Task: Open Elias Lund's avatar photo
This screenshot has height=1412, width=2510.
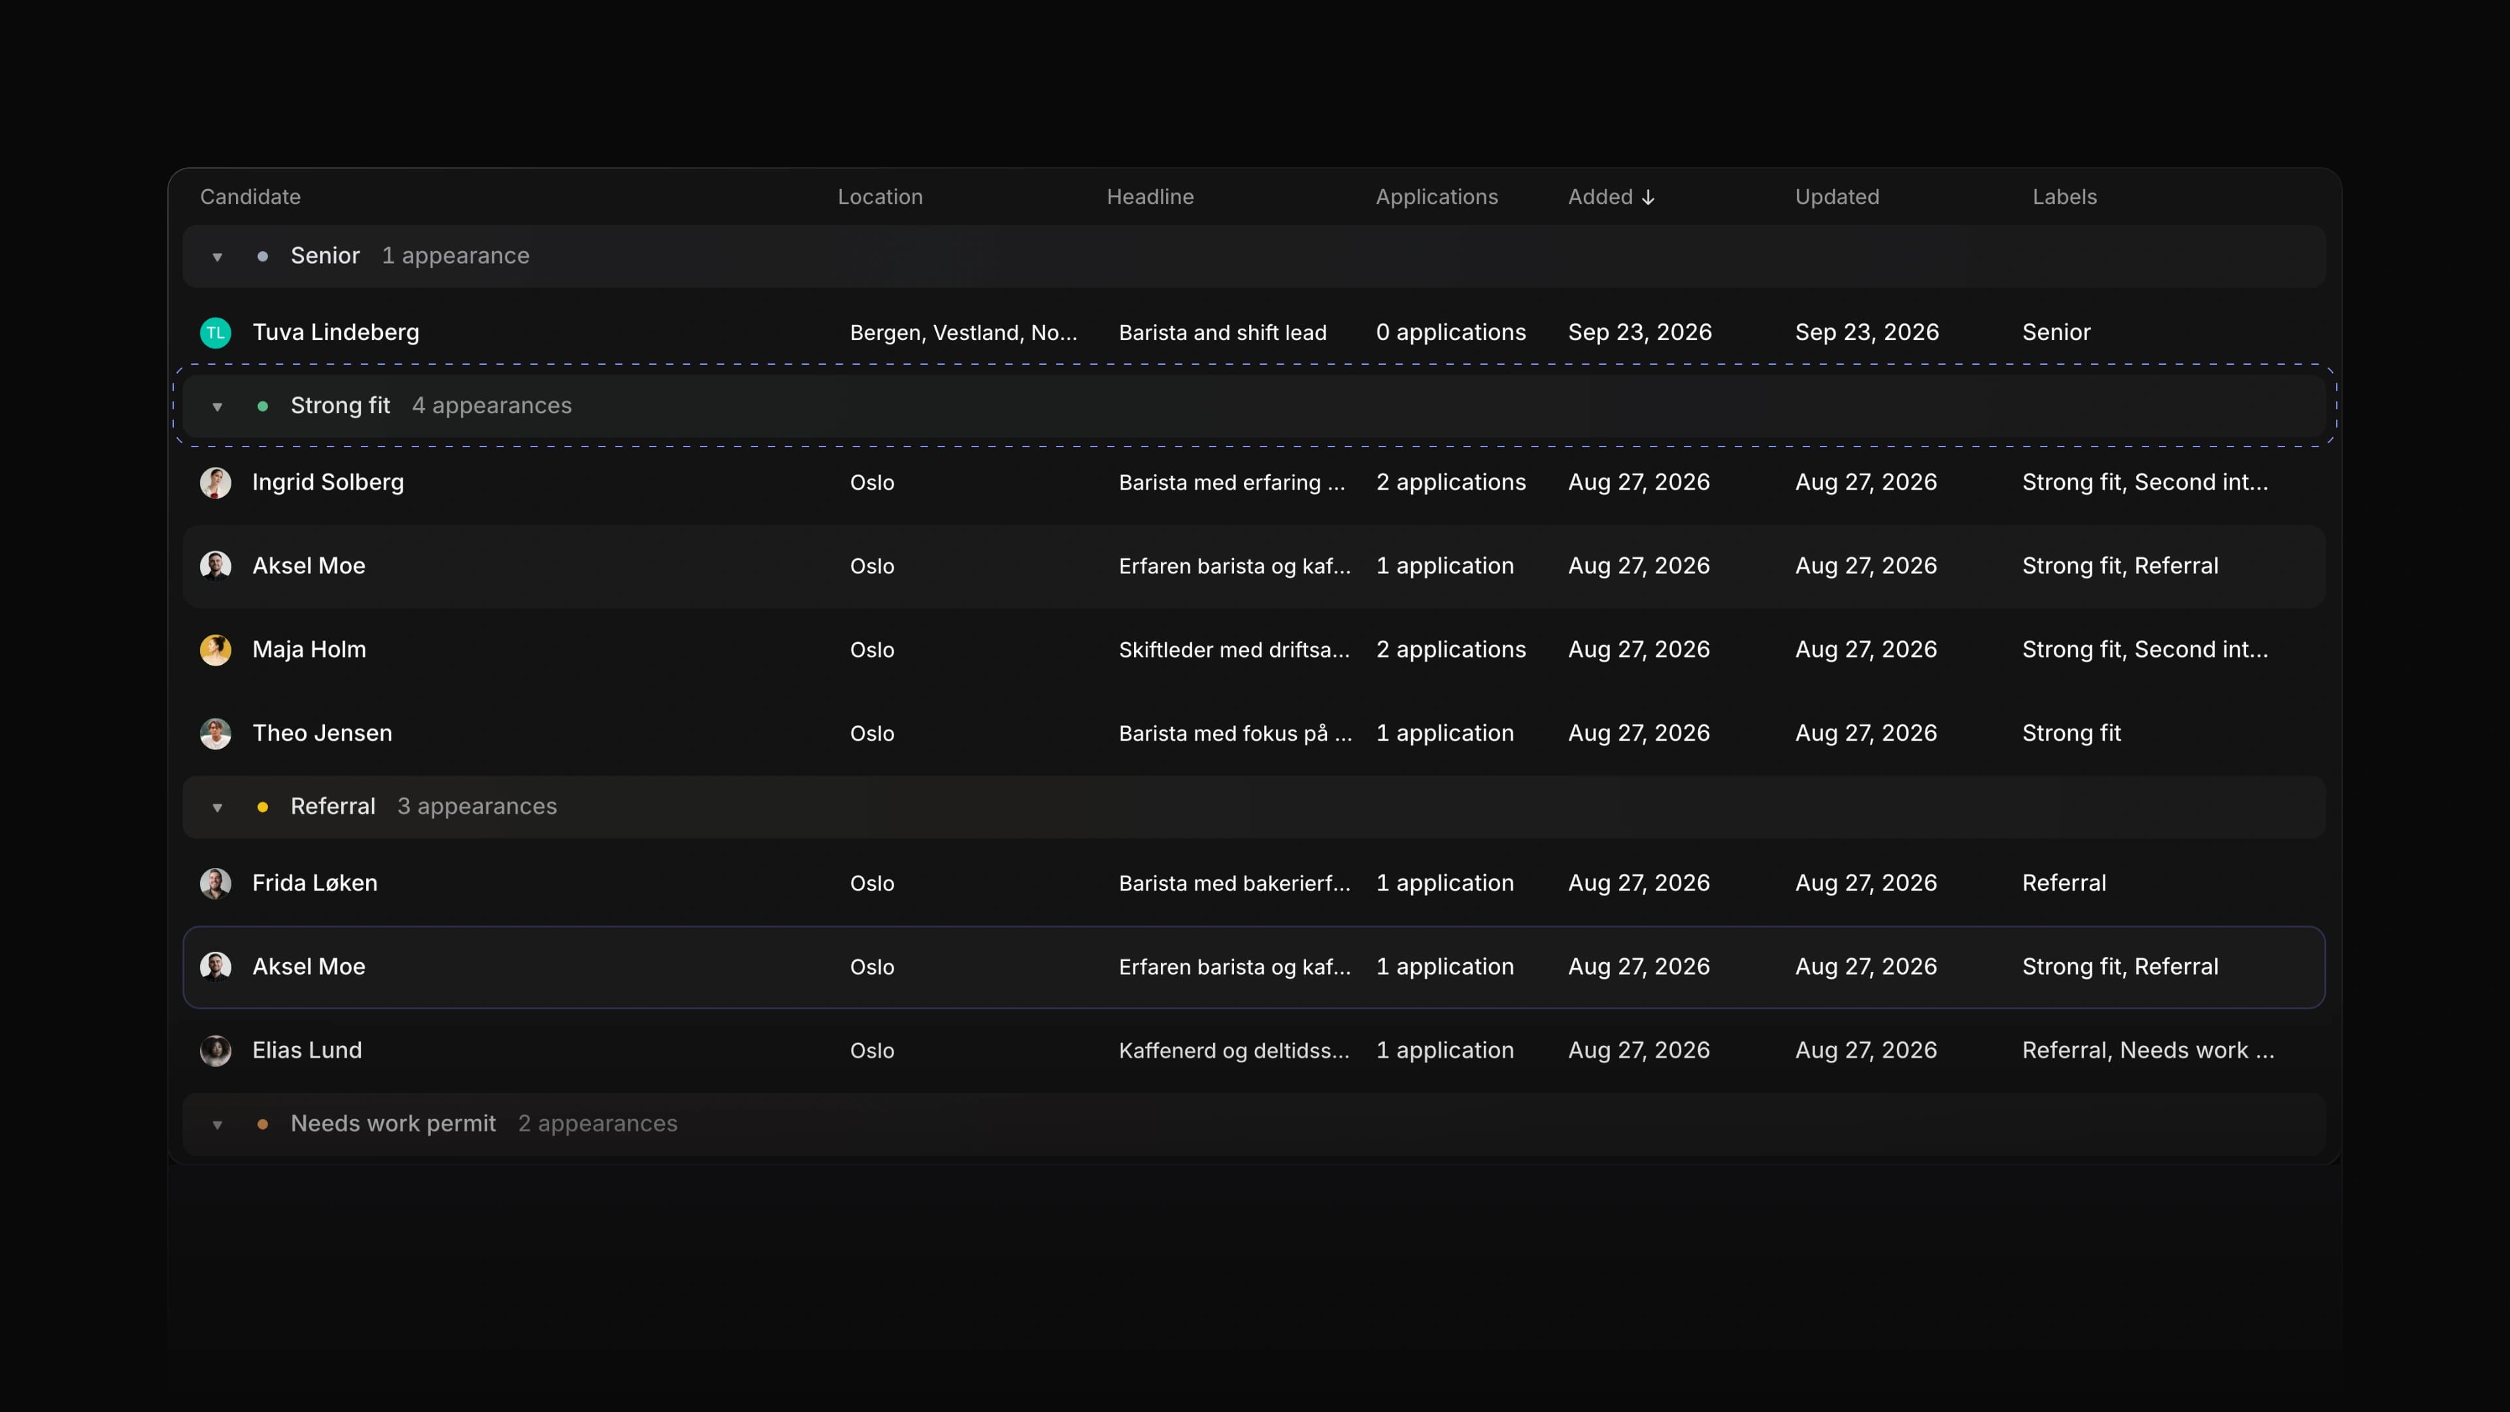Action: pos(215,1051)
